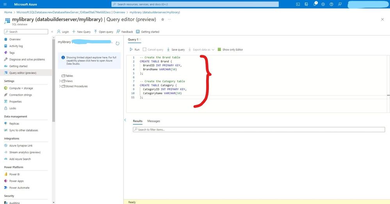
Task: Open Overview in the sidebar
Action: 15,39
